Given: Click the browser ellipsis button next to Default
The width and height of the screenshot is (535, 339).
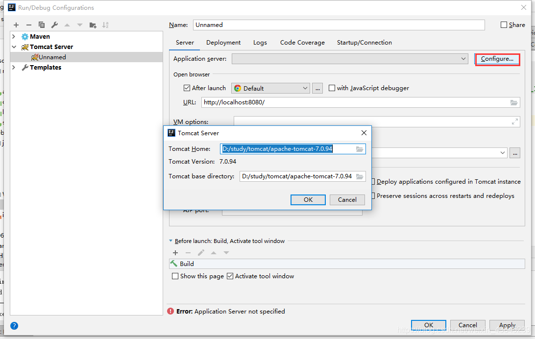Looking at the screenshot, I should tap(317, 88).
